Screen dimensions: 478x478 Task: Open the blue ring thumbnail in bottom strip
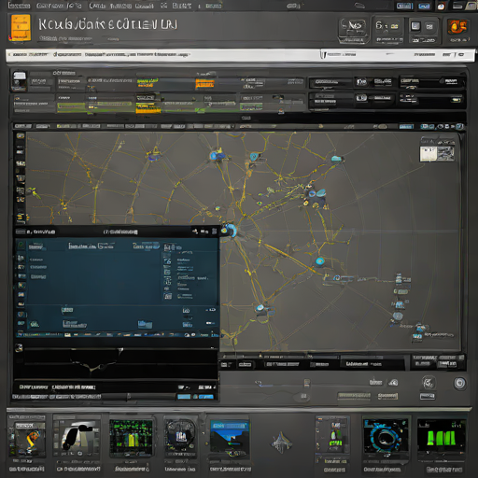[x=386, y=436]
